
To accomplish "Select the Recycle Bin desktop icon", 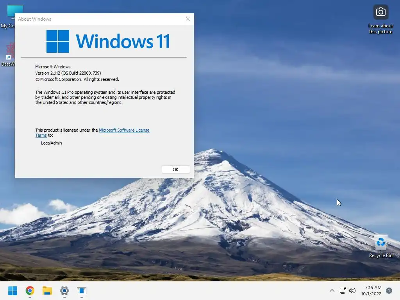I will (380, 246).
